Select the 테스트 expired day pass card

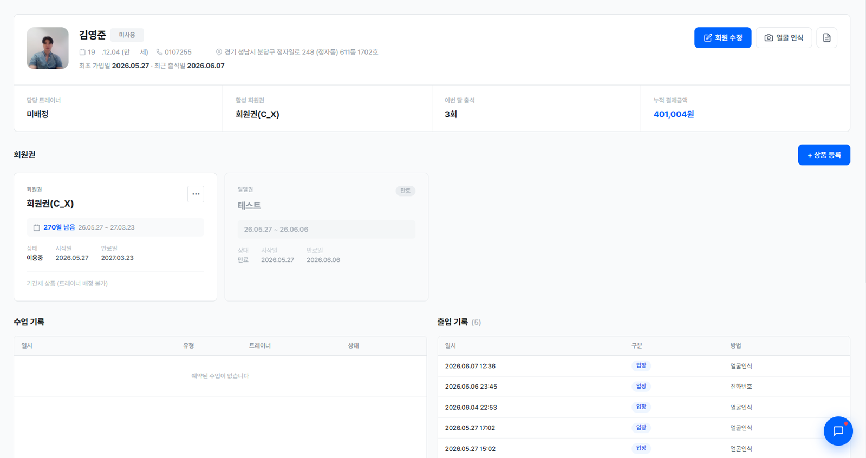click(x=327, y=237)
